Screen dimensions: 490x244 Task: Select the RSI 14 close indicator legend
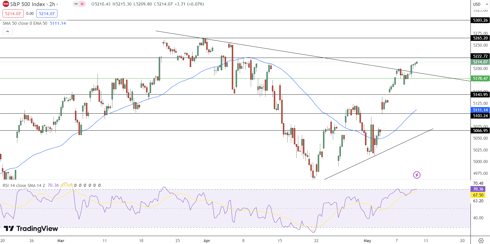pyautogui.click(x=24, y=186)
